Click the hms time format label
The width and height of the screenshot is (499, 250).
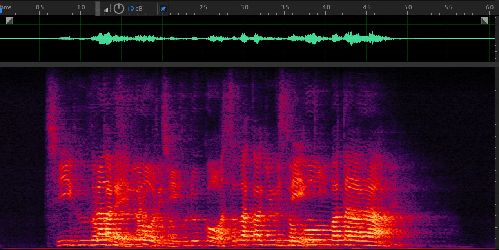6,7
